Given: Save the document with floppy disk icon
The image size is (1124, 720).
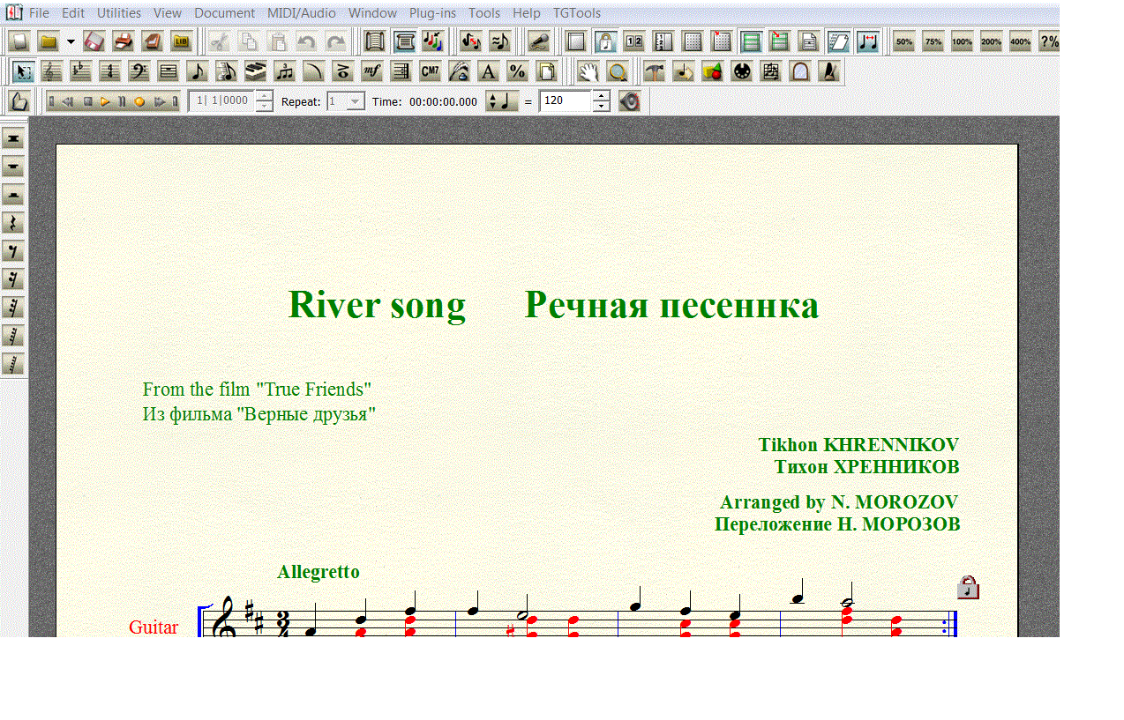Looking at the screenshot, I should point(94,41).
